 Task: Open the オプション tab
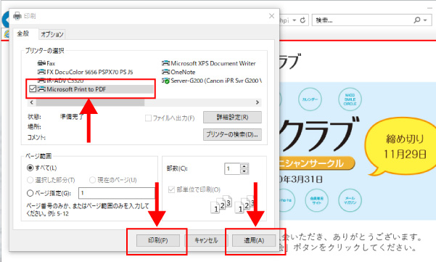[52, 34]
